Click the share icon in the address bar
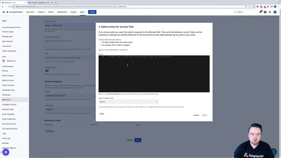 pos(249,7)
